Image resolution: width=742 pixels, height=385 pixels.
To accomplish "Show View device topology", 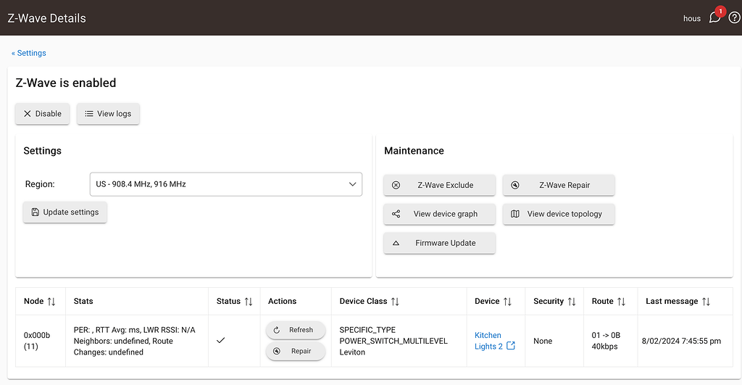I will (x=558, y=214).
